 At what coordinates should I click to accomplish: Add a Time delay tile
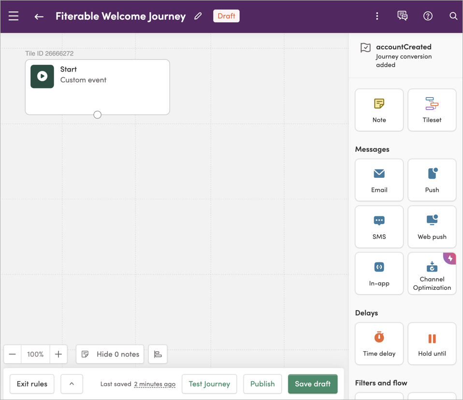pos(379,343)
